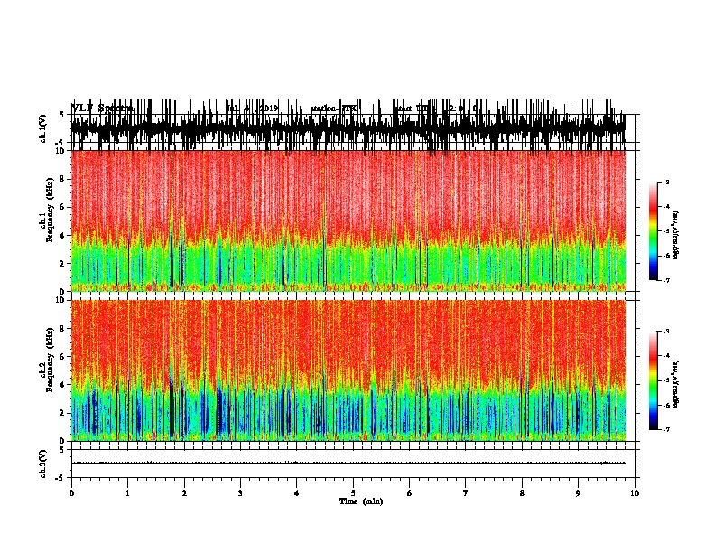715x553 pixels.
Task: Click time axis tick label '4'
Action: (297, 493)
